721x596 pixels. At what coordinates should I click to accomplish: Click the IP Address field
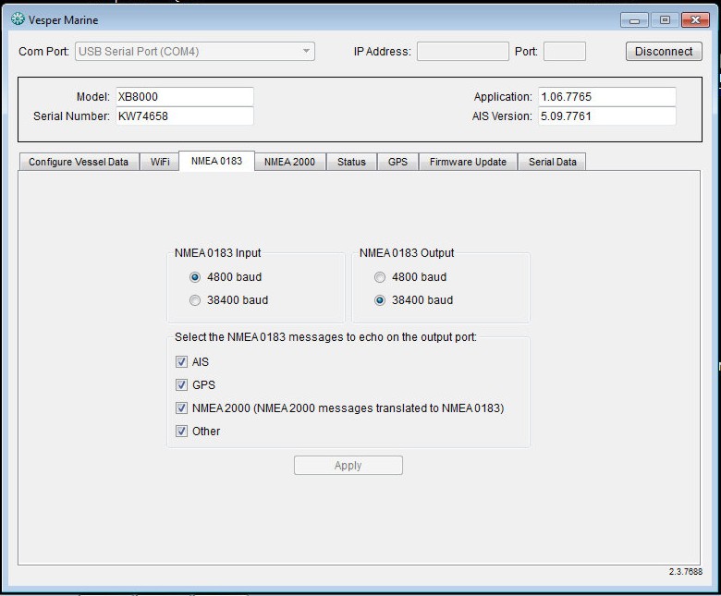(x=462, y=52)
